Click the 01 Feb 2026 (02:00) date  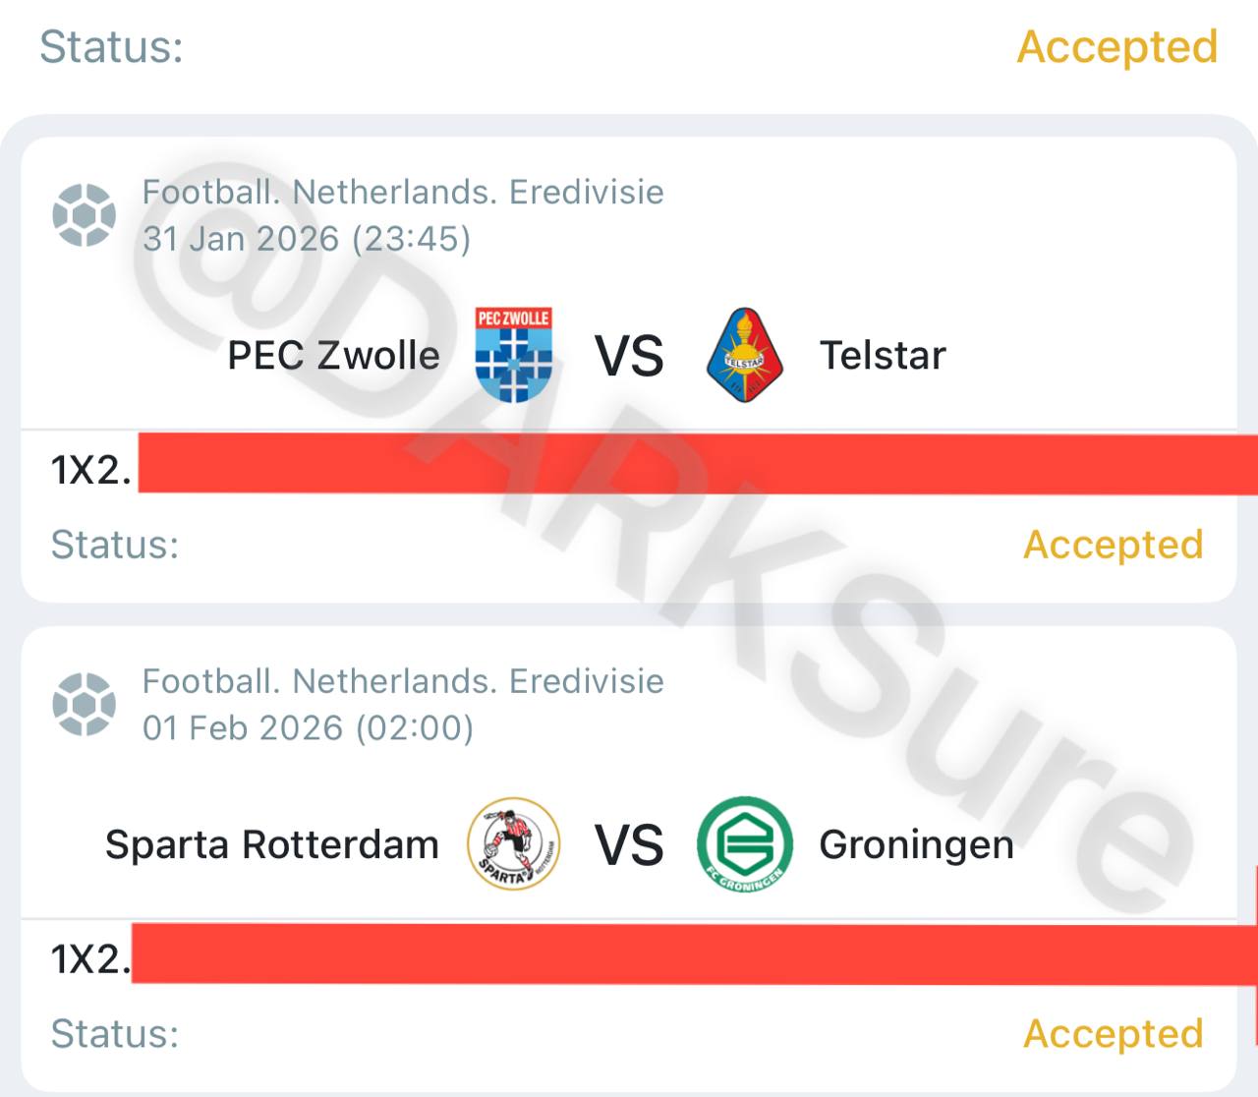point(308,728)
